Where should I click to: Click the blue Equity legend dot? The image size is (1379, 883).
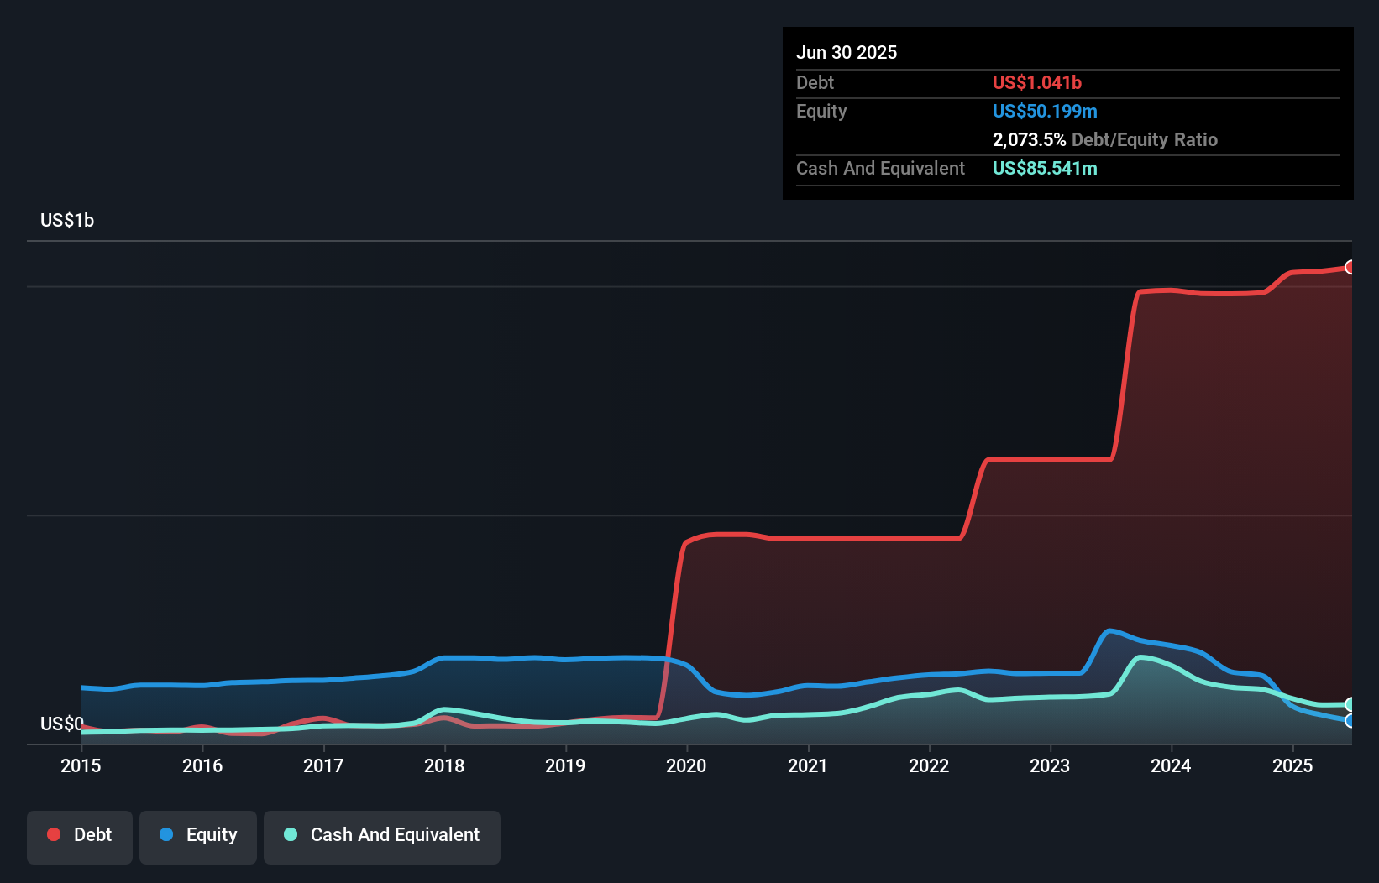click(168, 834)
